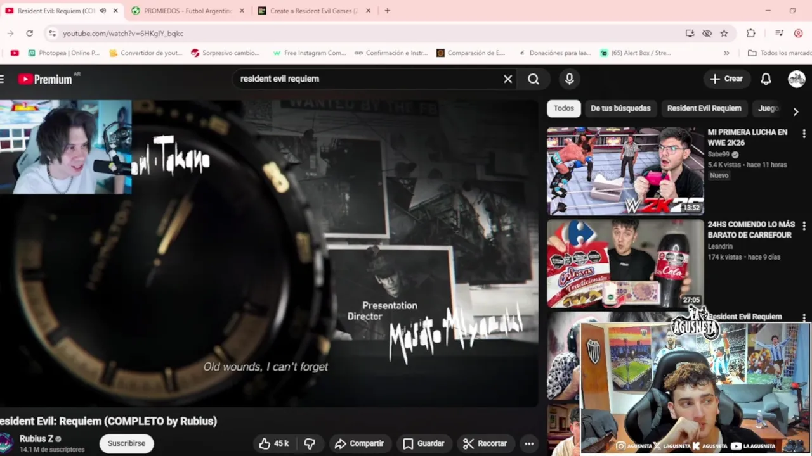Open more actions three-dot menu under video
The height and width of the screenshot is (456, 812).
pos(529,443)
